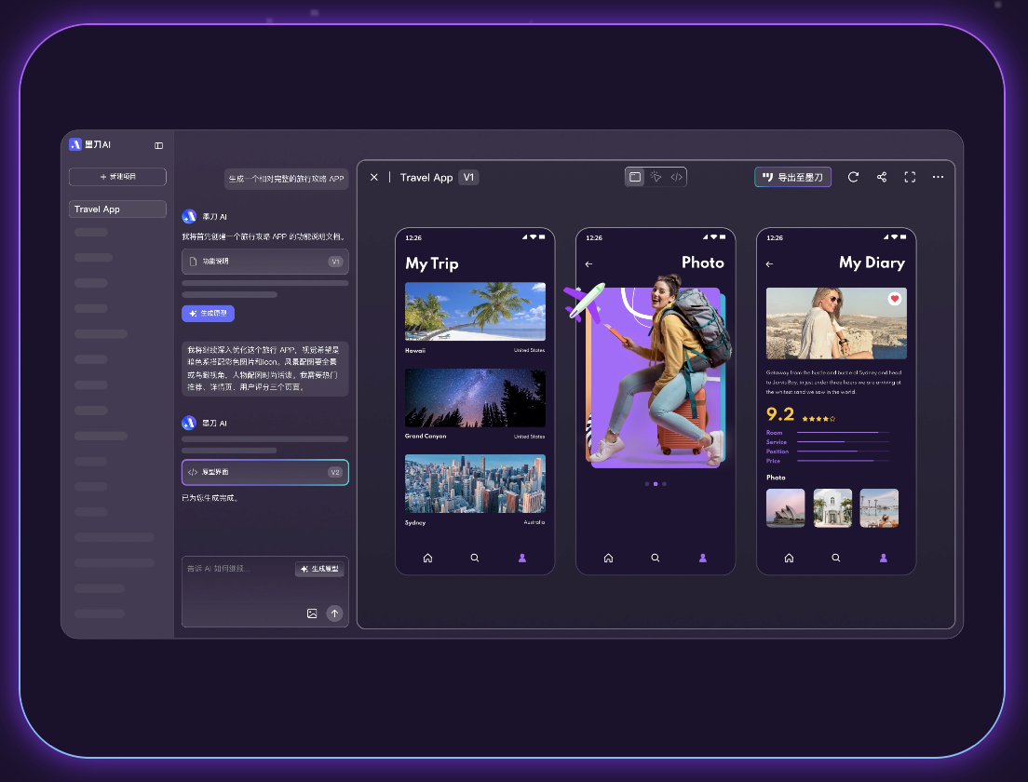This screenshot has width=1028, height=782.
Task: Toggle the heart favorite on diary photo
Action: tap(894, 299)
